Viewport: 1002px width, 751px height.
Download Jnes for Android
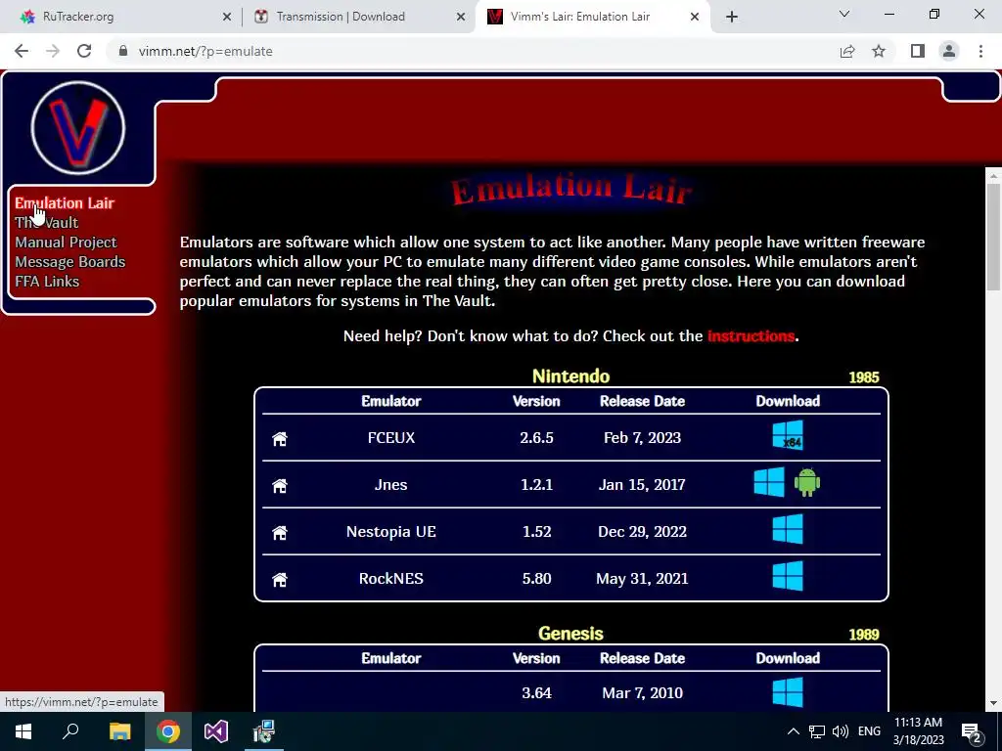coord(807,482)
